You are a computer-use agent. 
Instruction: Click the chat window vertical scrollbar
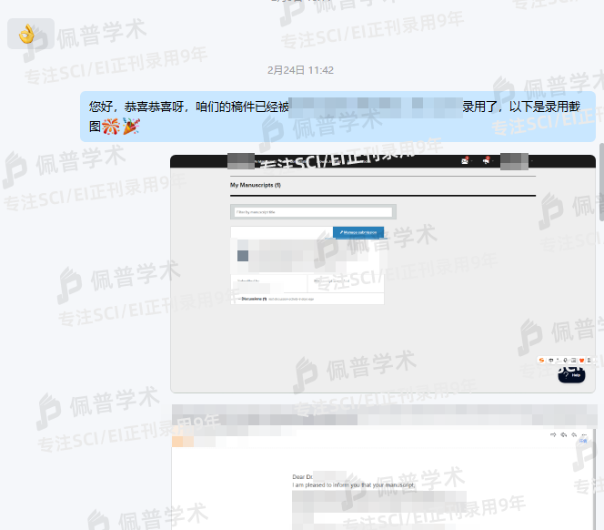tap(600, 182)
